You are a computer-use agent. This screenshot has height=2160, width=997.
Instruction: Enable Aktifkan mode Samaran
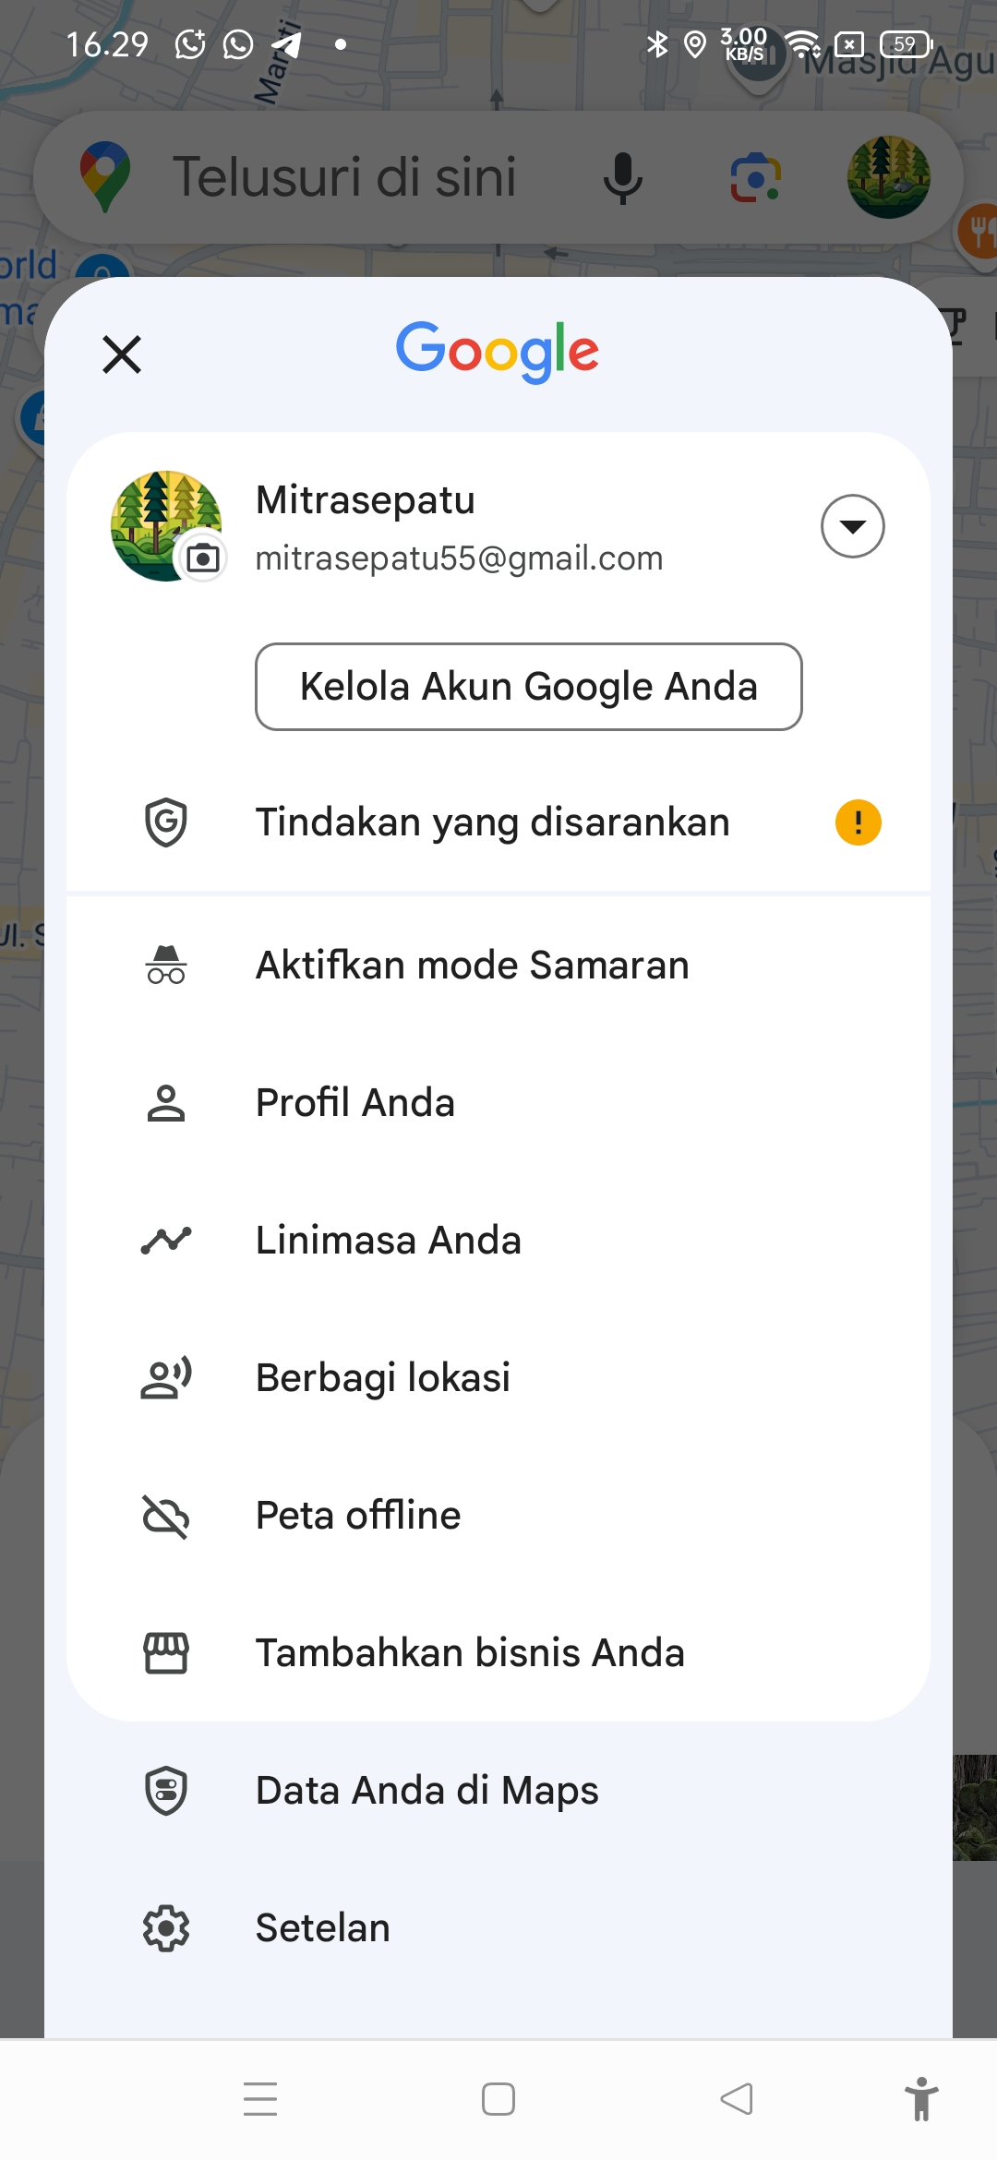point(498,966)
